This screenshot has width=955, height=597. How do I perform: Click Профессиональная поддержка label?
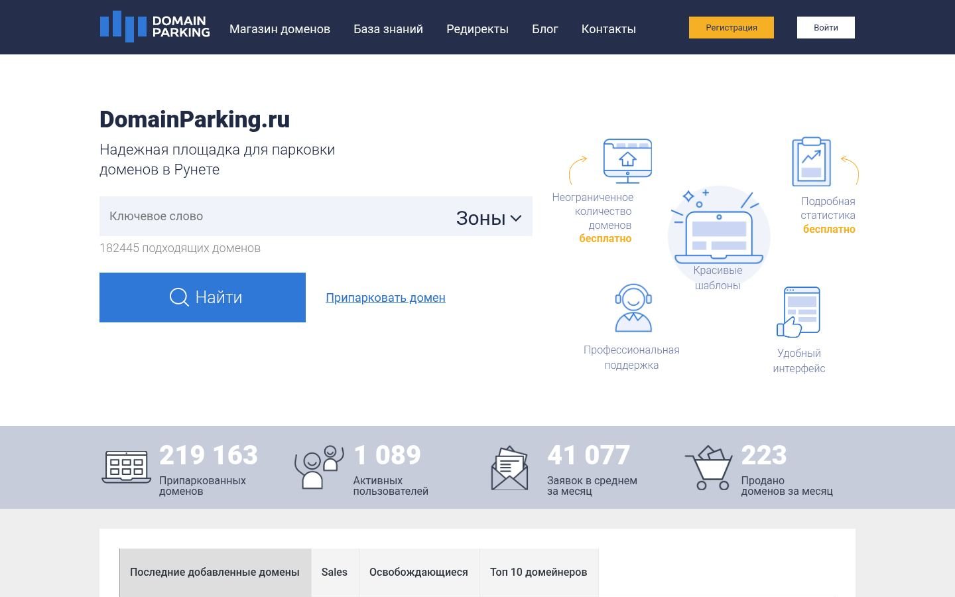coord(631,358)
